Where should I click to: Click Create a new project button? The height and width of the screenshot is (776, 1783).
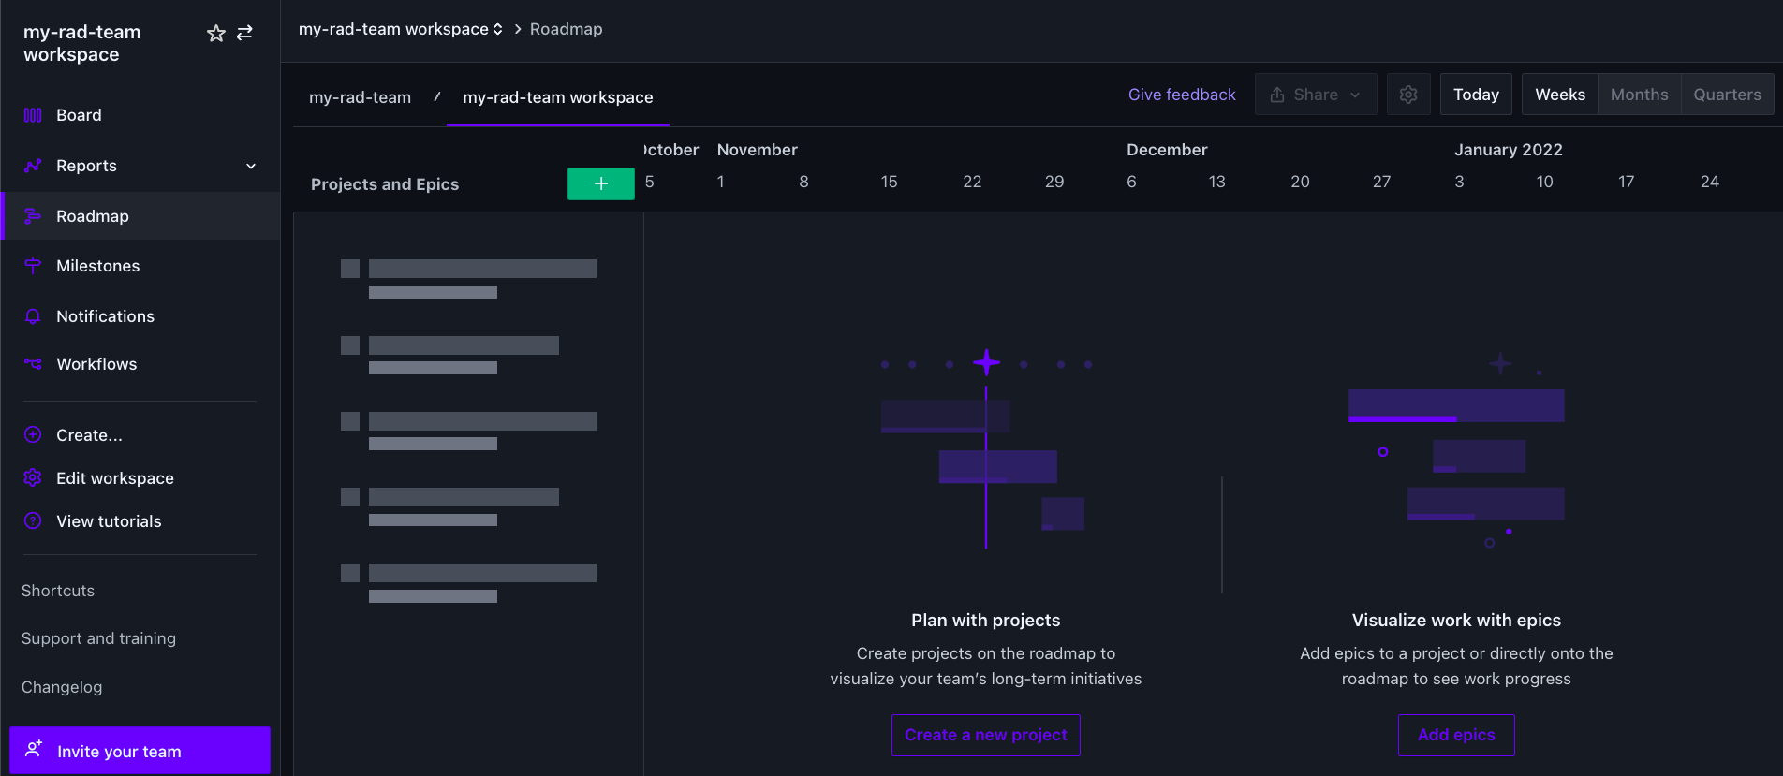(985, 735)
